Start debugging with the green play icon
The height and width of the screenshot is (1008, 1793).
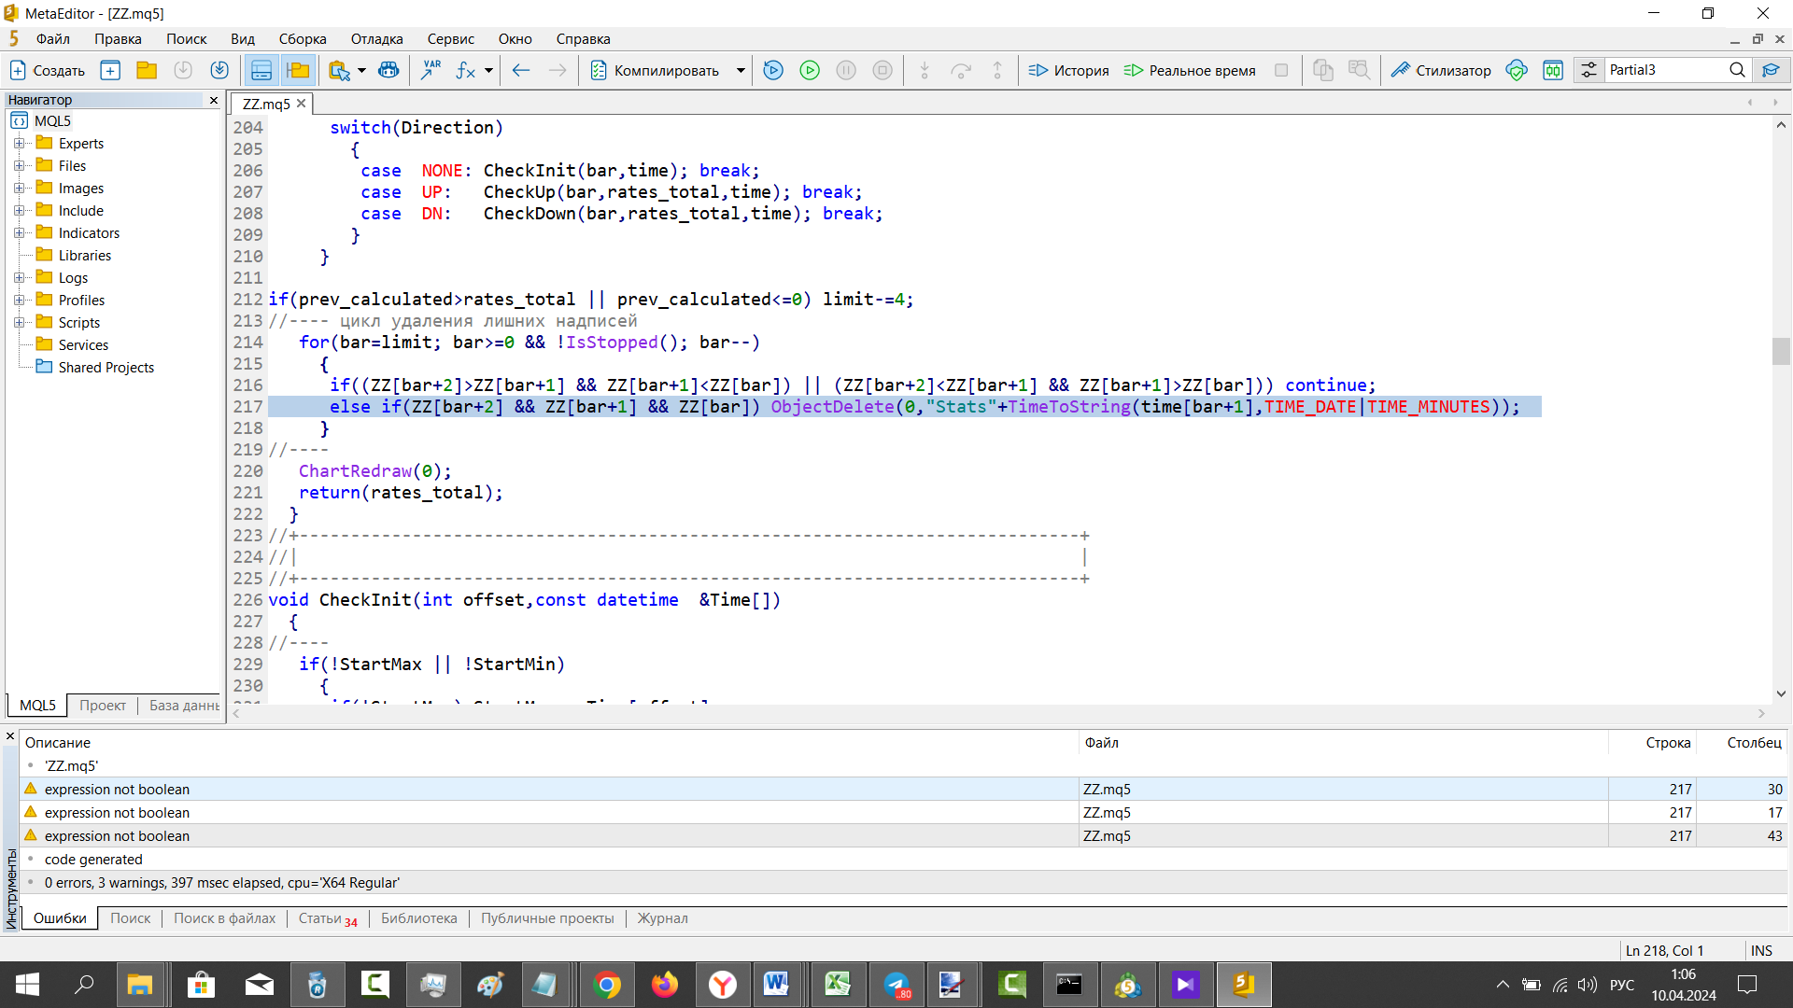[x=810, y=70]
